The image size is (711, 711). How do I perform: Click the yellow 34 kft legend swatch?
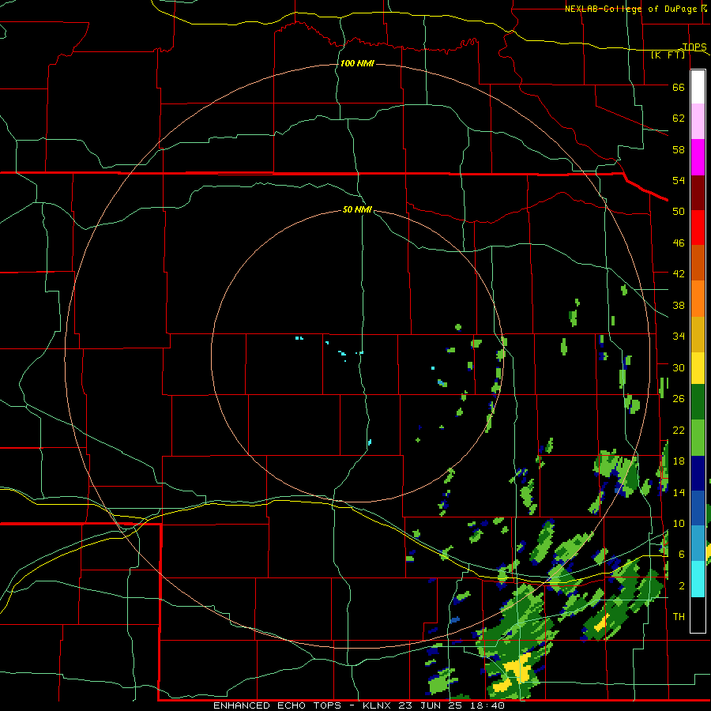click(698, 368)
